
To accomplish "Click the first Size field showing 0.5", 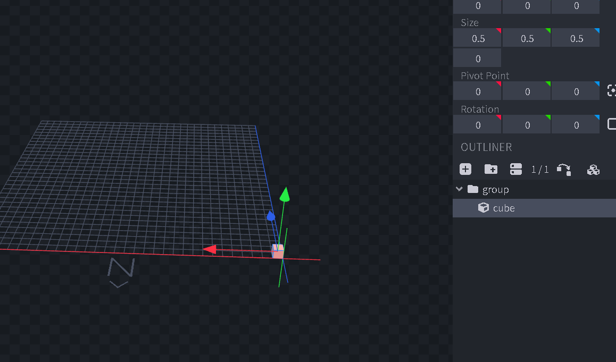I will 477,38.
